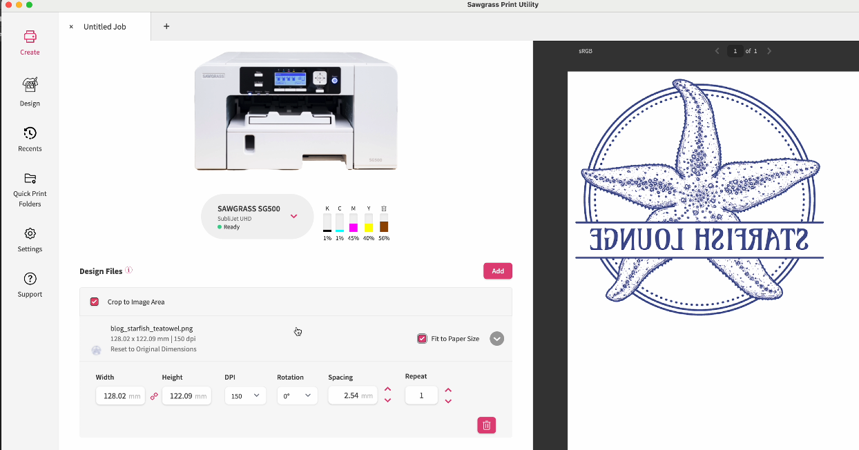
Task: Add a new job tab with plus
Action: (166, 26)
